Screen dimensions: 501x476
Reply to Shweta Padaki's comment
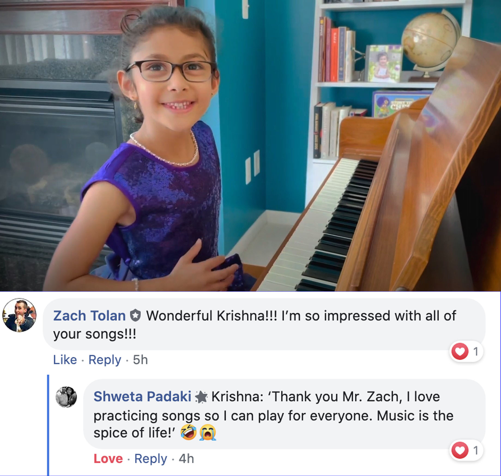(151, 459)
